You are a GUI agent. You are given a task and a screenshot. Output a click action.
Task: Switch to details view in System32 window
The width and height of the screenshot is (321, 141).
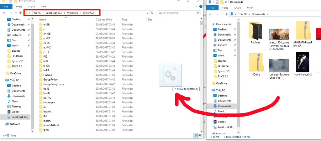(x=195, y=135)
